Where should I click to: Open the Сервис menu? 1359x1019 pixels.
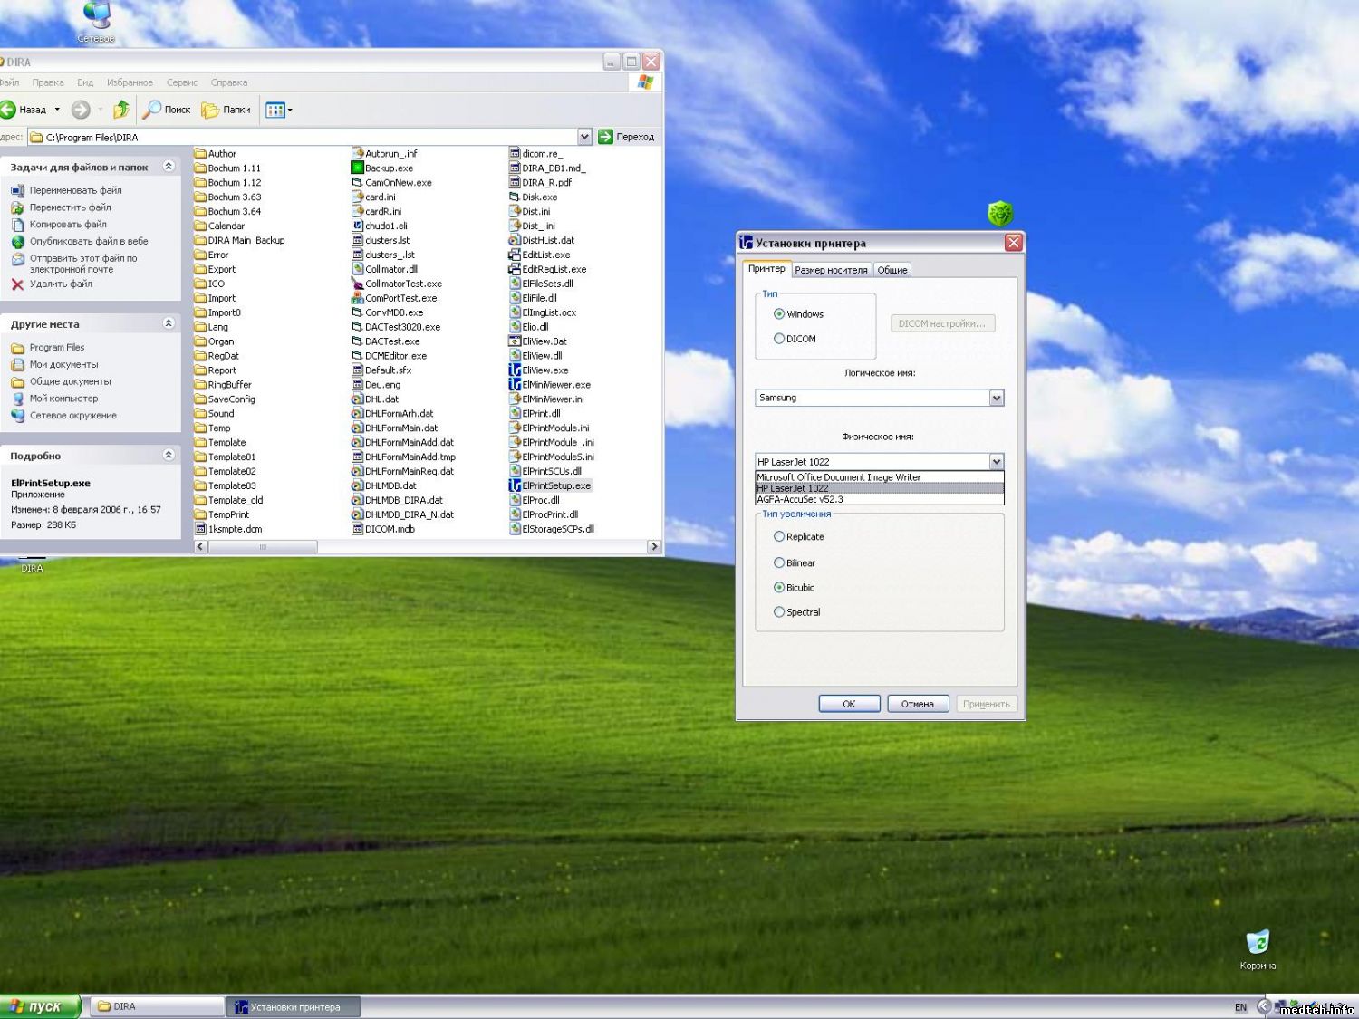181,82
